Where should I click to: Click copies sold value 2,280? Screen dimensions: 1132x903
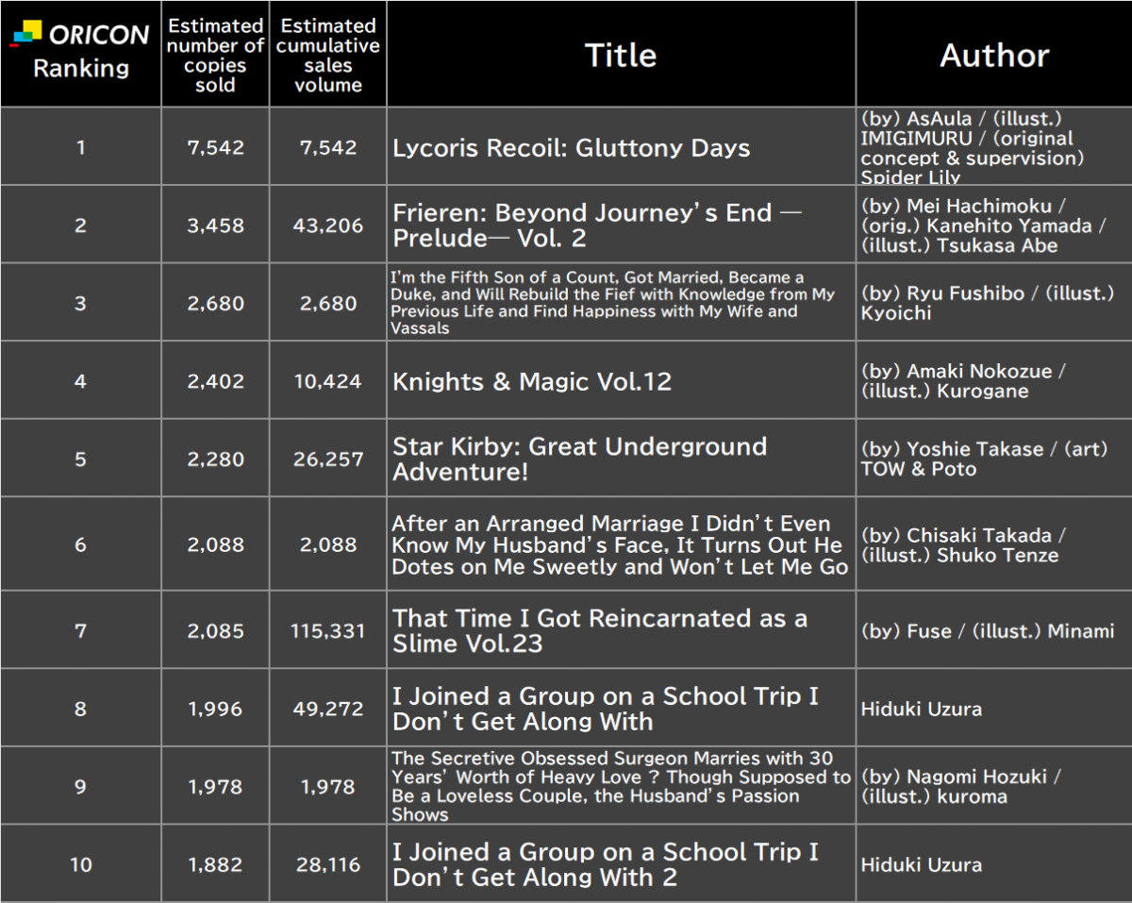point(215,460)
